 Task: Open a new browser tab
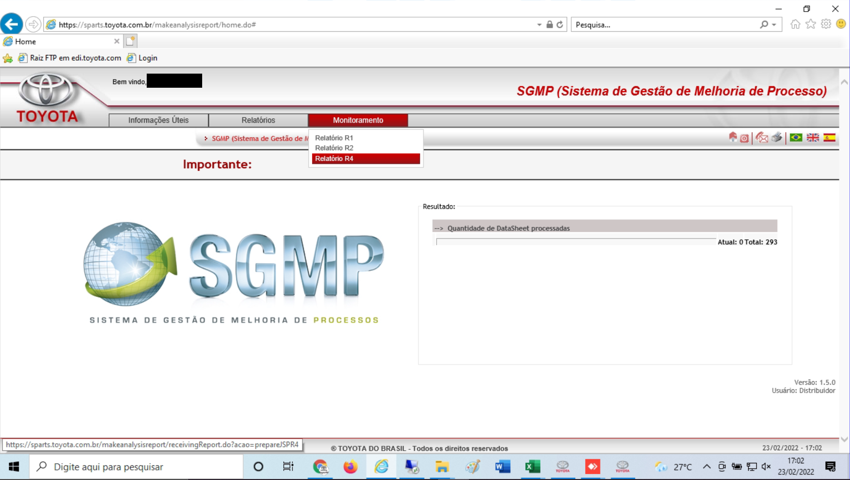pos(131,41)
